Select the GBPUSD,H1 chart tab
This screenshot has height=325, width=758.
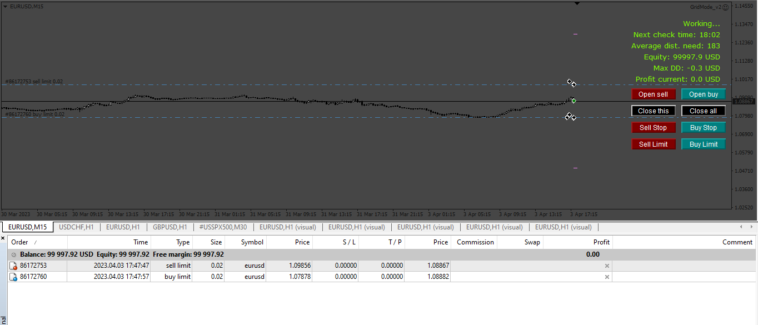169,227
